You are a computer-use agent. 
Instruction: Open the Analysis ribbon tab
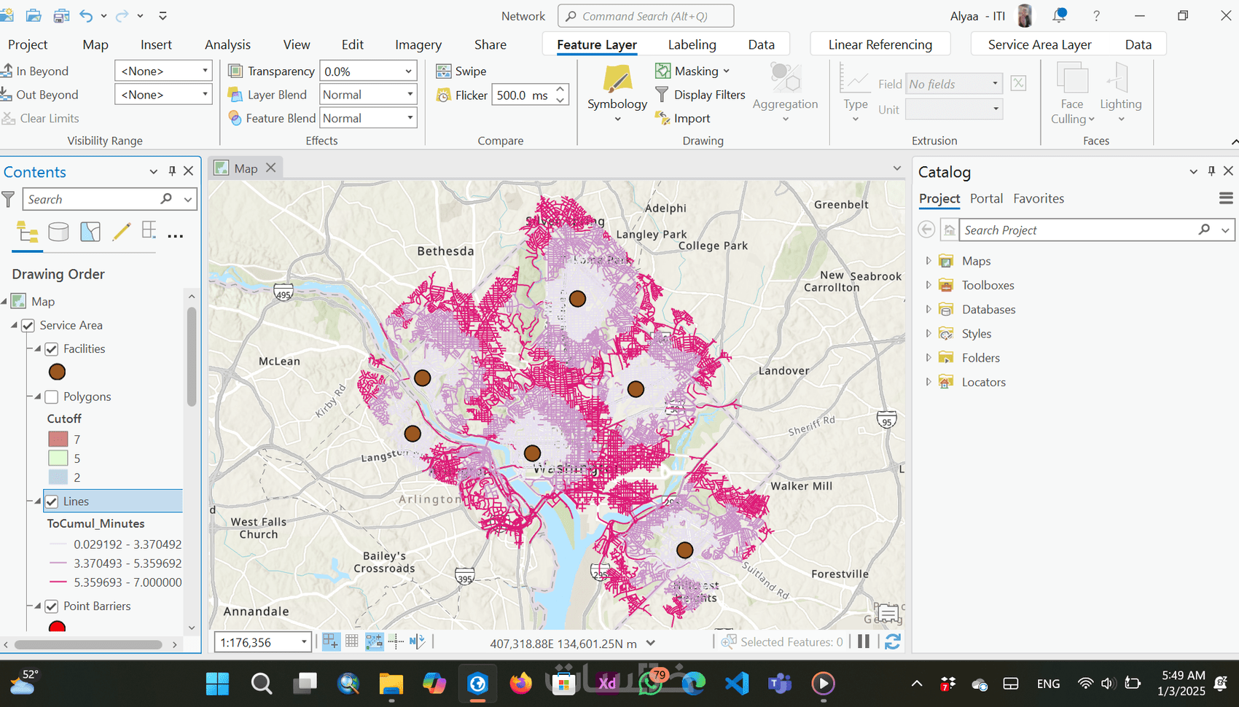pos(227,44)
